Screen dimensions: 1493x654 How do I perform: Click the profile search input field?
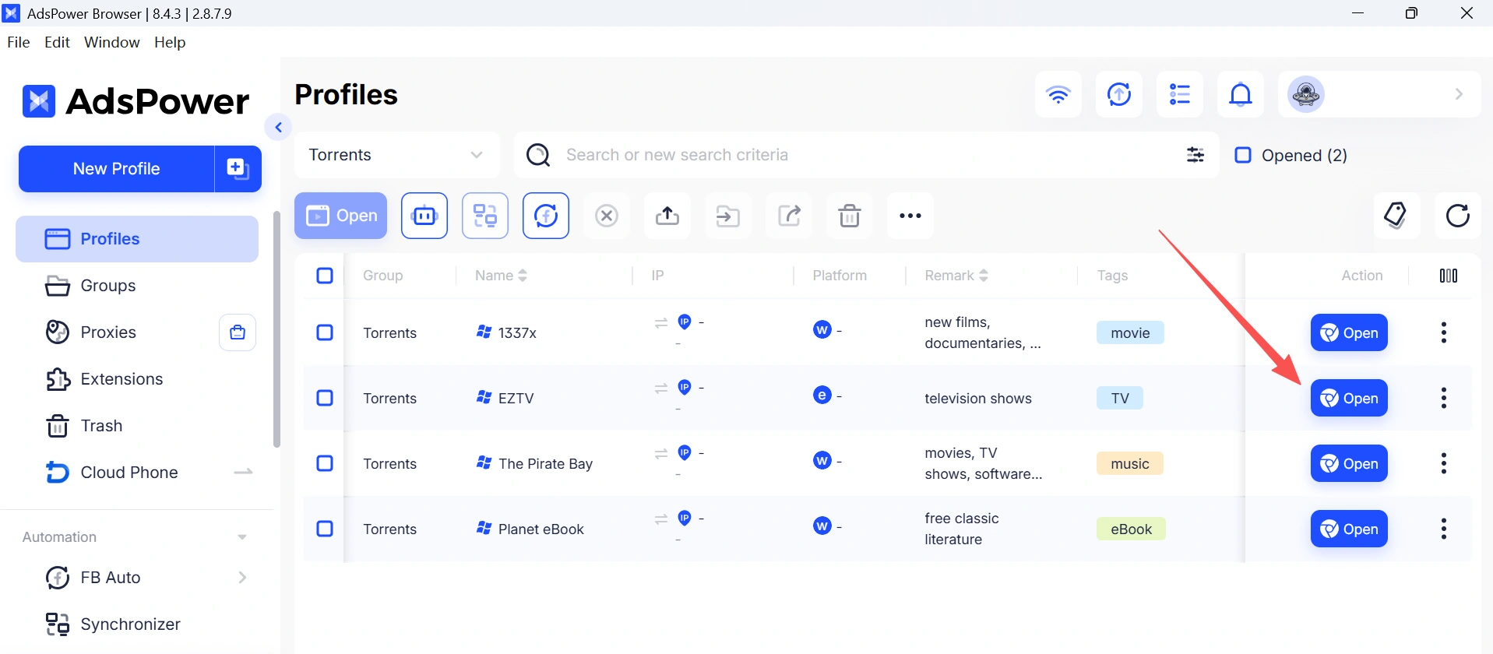(864, 155)
